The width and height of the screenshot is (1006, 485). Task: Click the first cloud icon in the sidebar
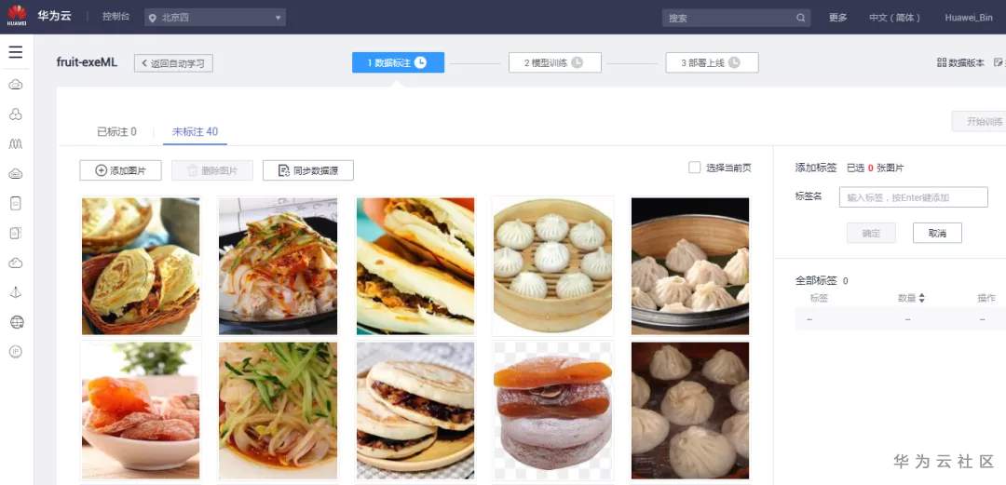coord(16,85)
